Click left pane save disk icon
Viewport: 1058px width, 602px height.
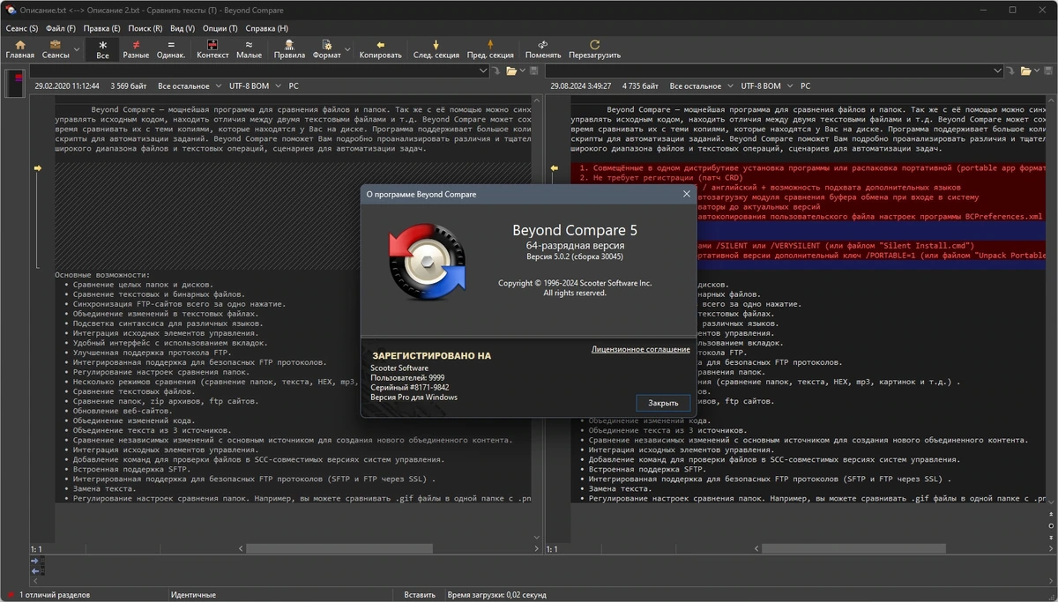coord(534,71)
